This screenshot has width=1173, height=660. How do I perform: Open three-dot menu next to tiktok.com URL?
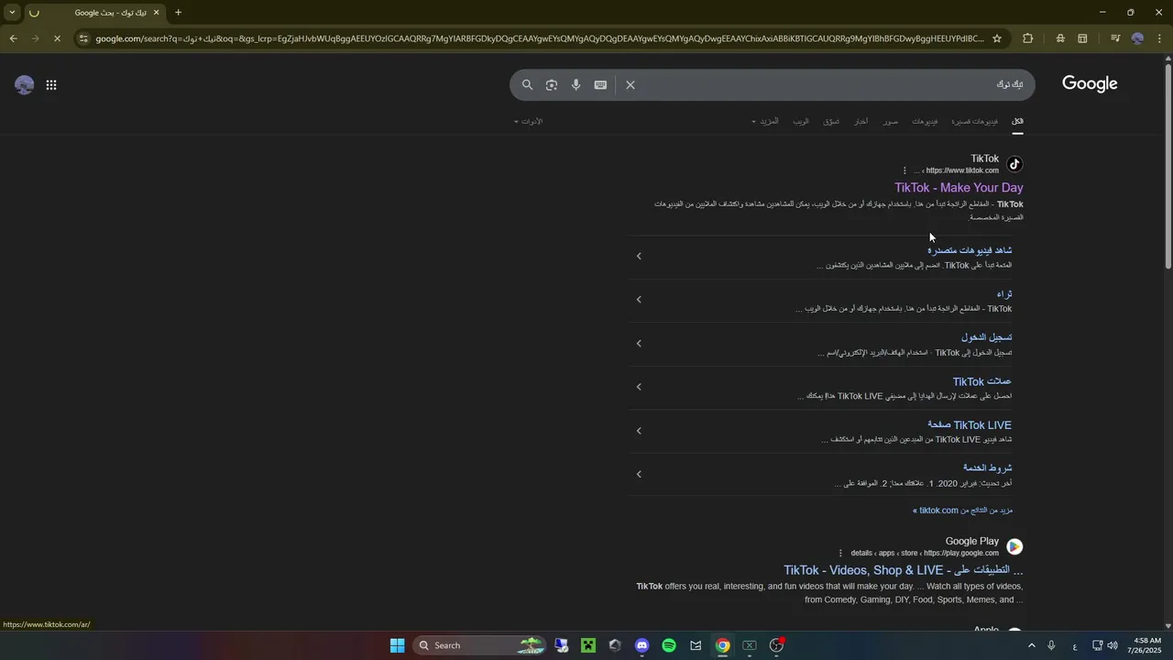[x=904, y=170]
